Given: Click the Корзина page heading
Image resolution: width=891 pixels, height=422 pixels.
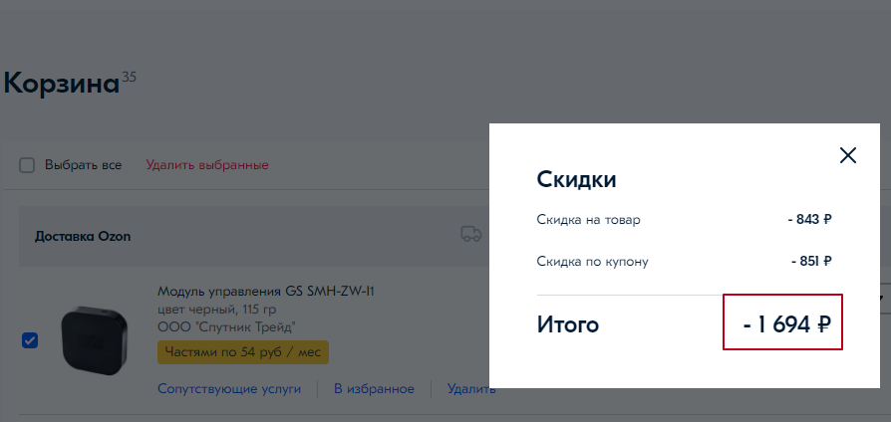Looking at the screenshot, I should click(60, 84).
